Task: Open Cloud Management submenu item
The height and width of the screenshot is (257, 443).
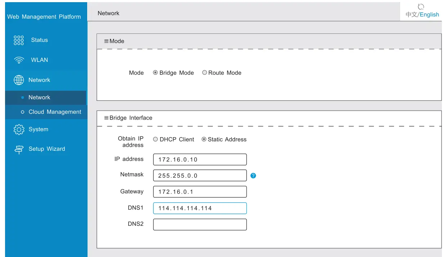Action: click(55, 112)
